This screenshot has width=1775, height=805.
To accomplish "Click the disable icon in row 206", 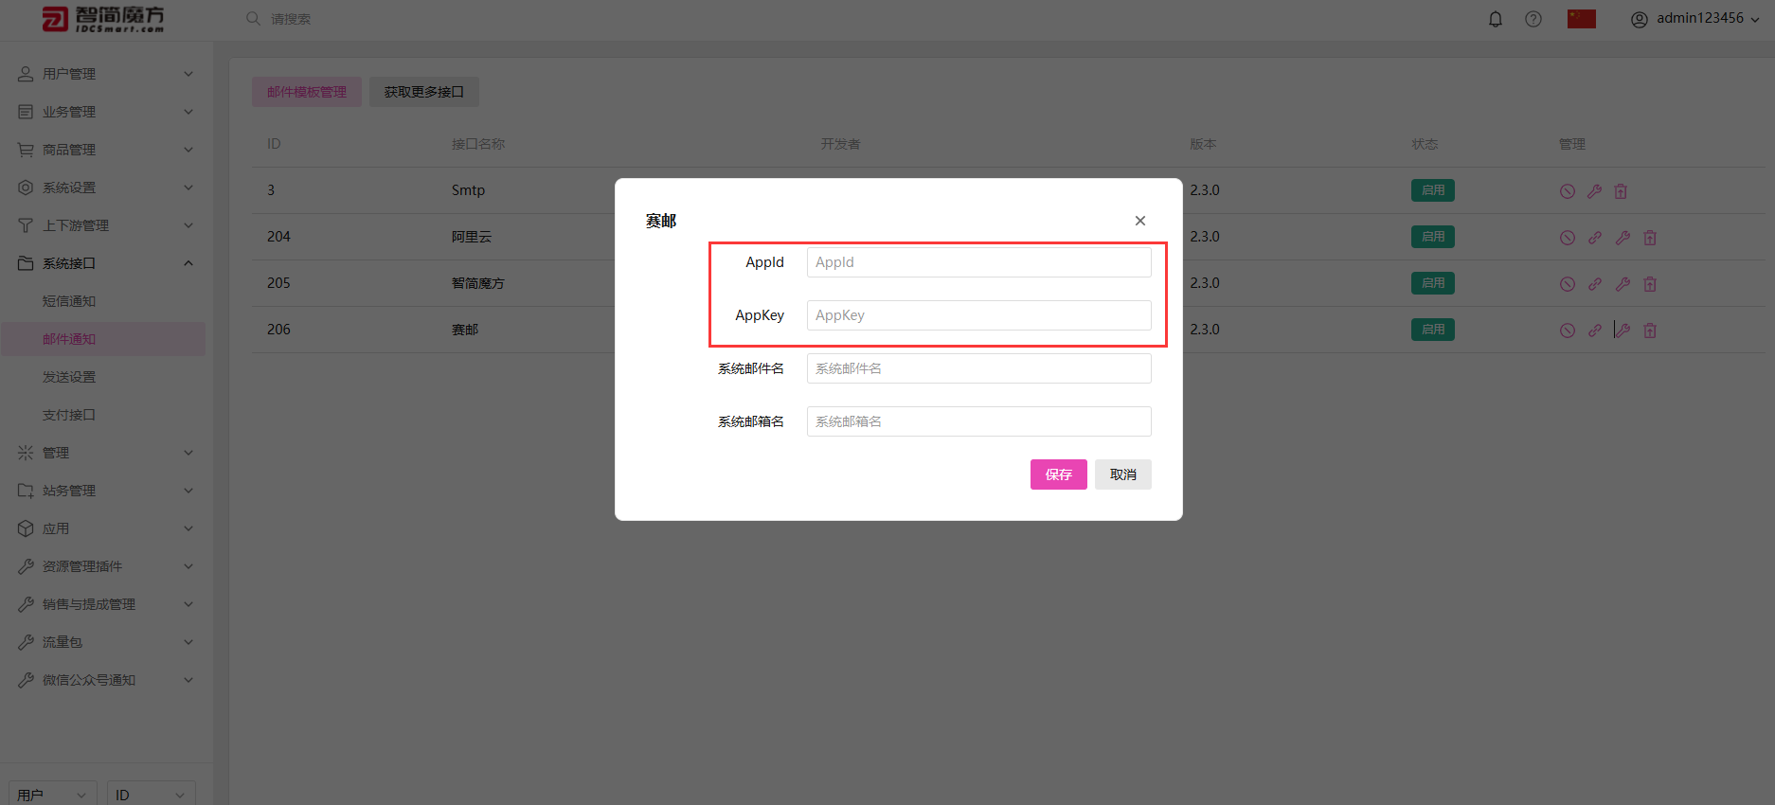I will coord(1568,331).
